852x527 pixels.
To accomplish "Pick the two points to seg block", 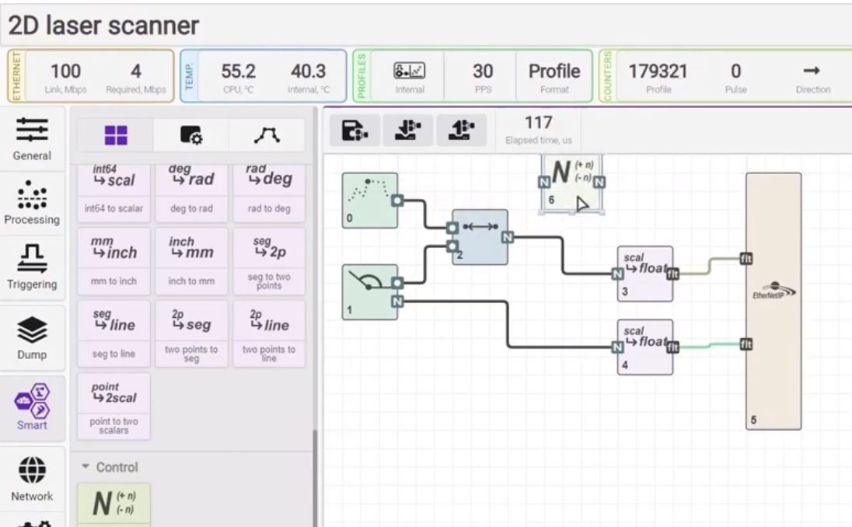I will (191, 334).
